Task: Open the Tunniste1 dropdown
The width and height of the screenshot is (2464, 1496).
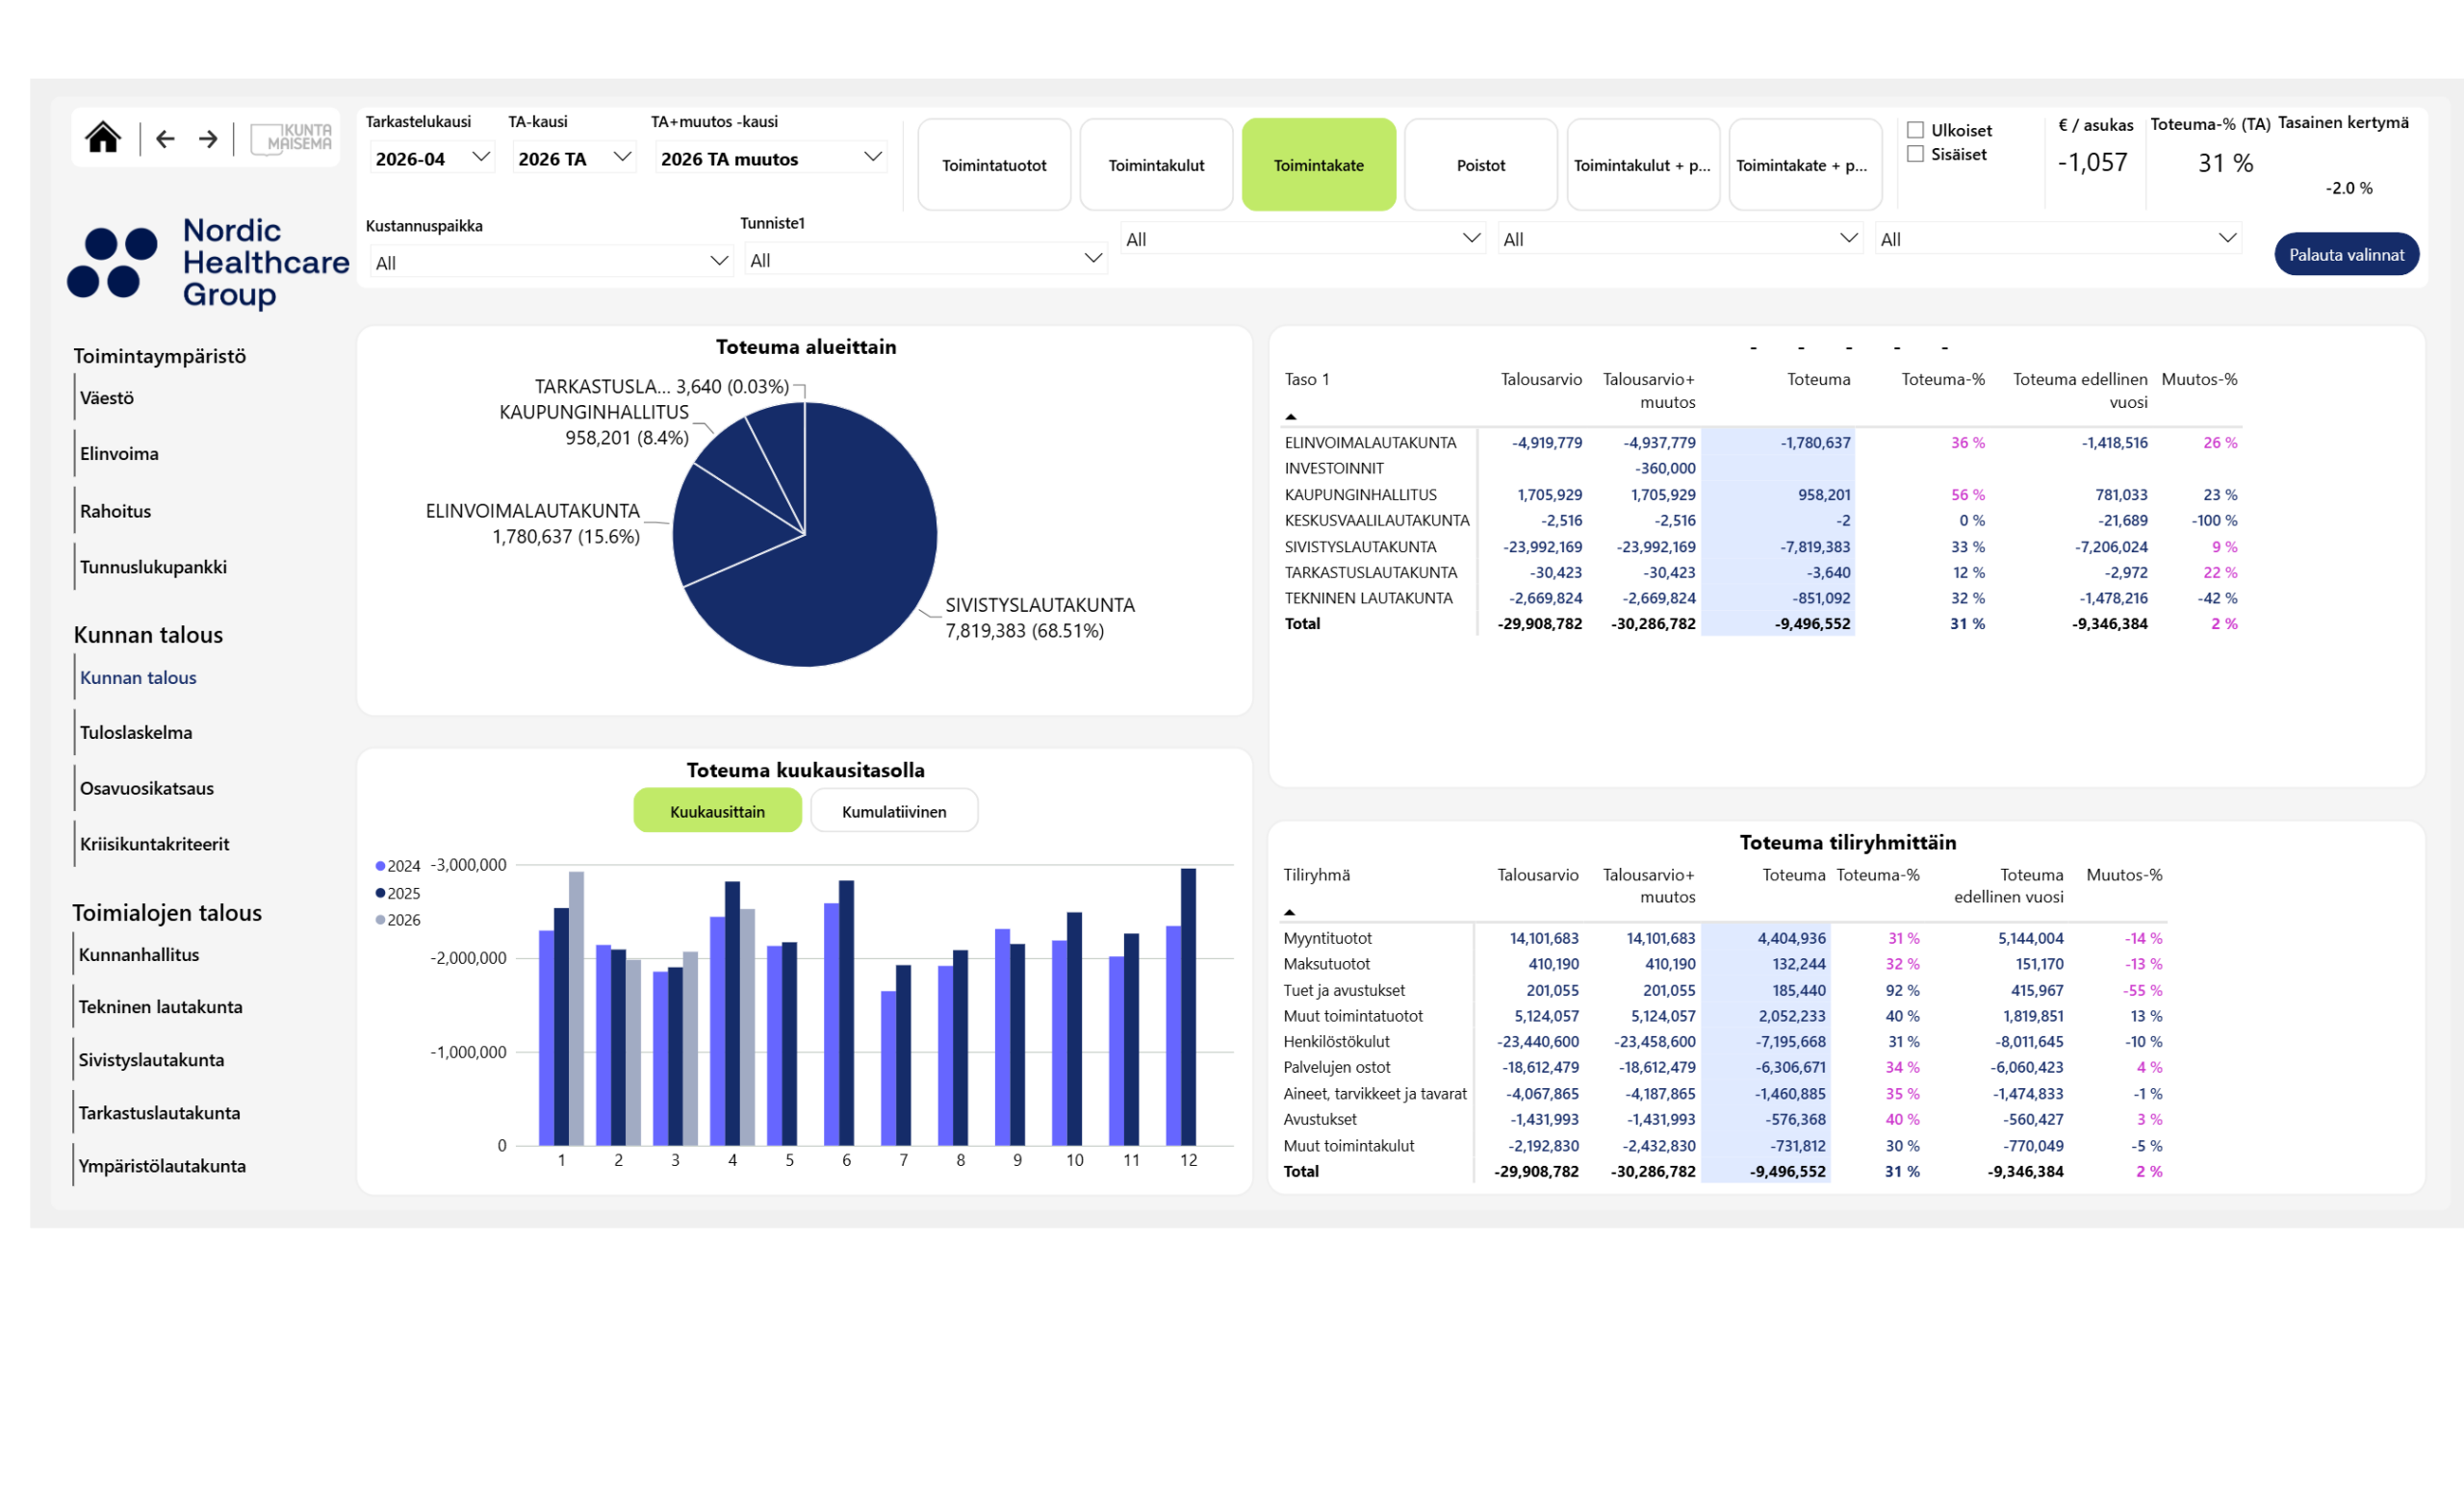Action: 926,260
